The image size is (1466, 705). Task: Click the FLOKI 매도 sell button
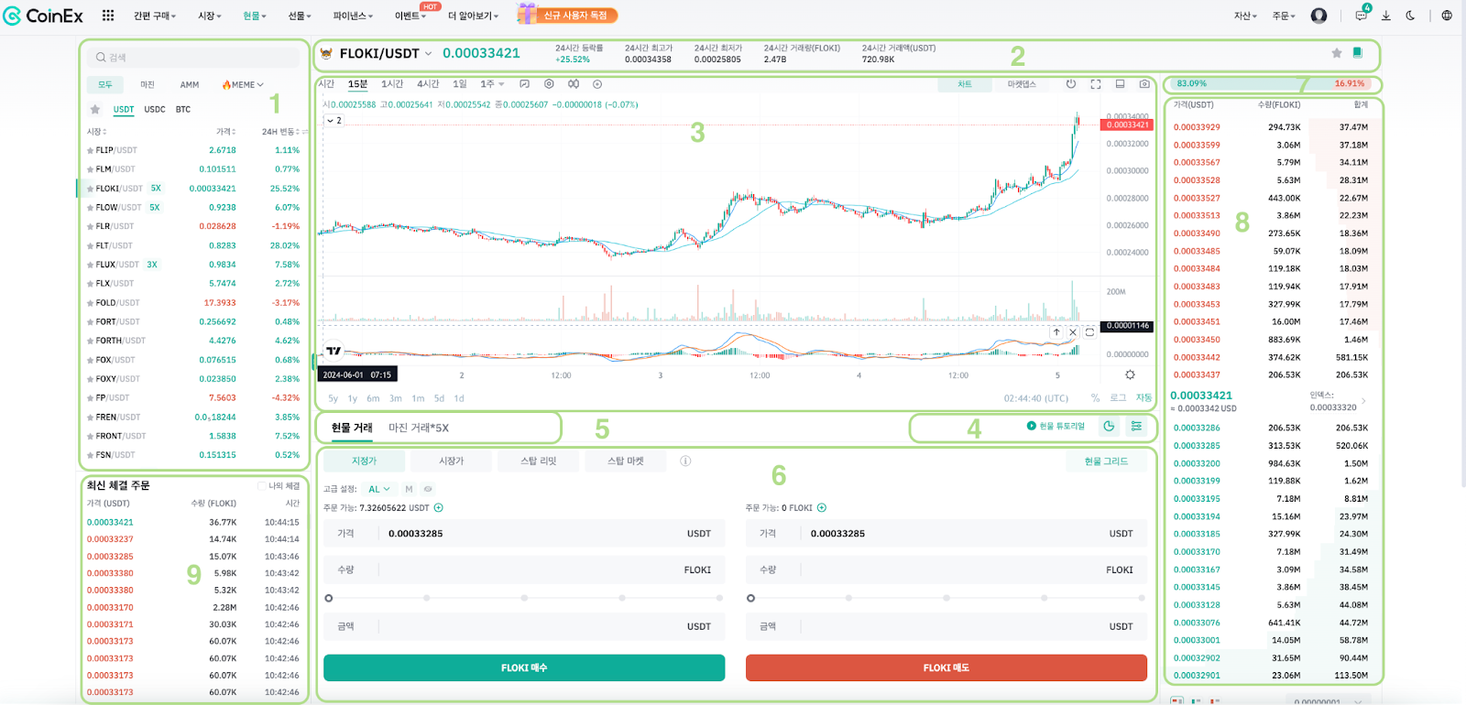[x=946, y=667]
